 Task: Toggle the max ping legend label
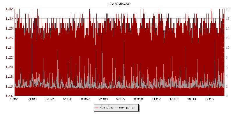pyautogui.click(x=126, y=108)
